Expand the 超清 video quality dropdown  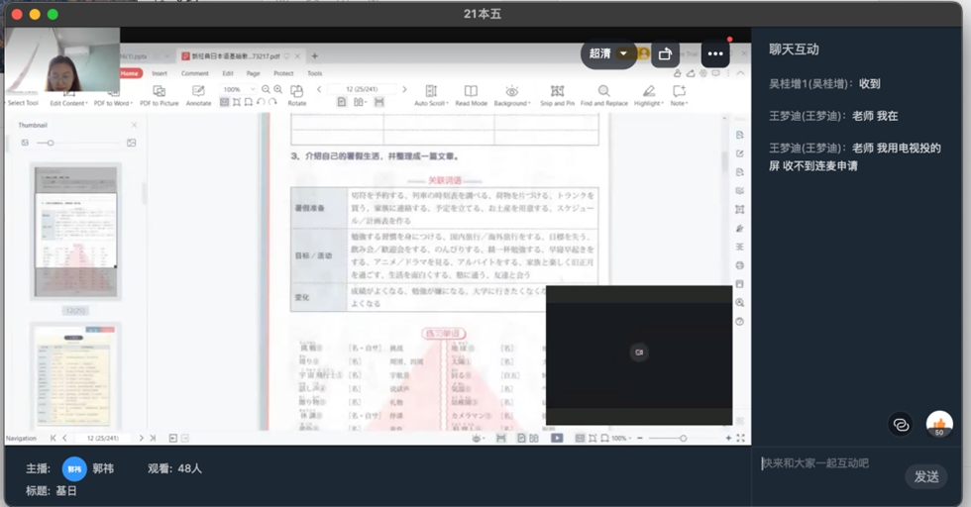point(623,53)
